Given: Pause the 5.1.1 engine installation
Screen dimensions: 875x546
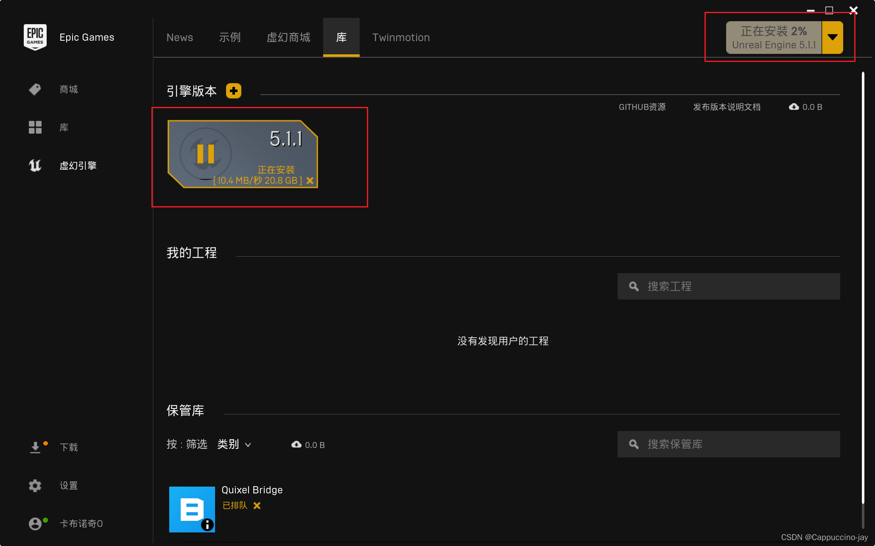Looking at the screenshot, I should (206, 154).
